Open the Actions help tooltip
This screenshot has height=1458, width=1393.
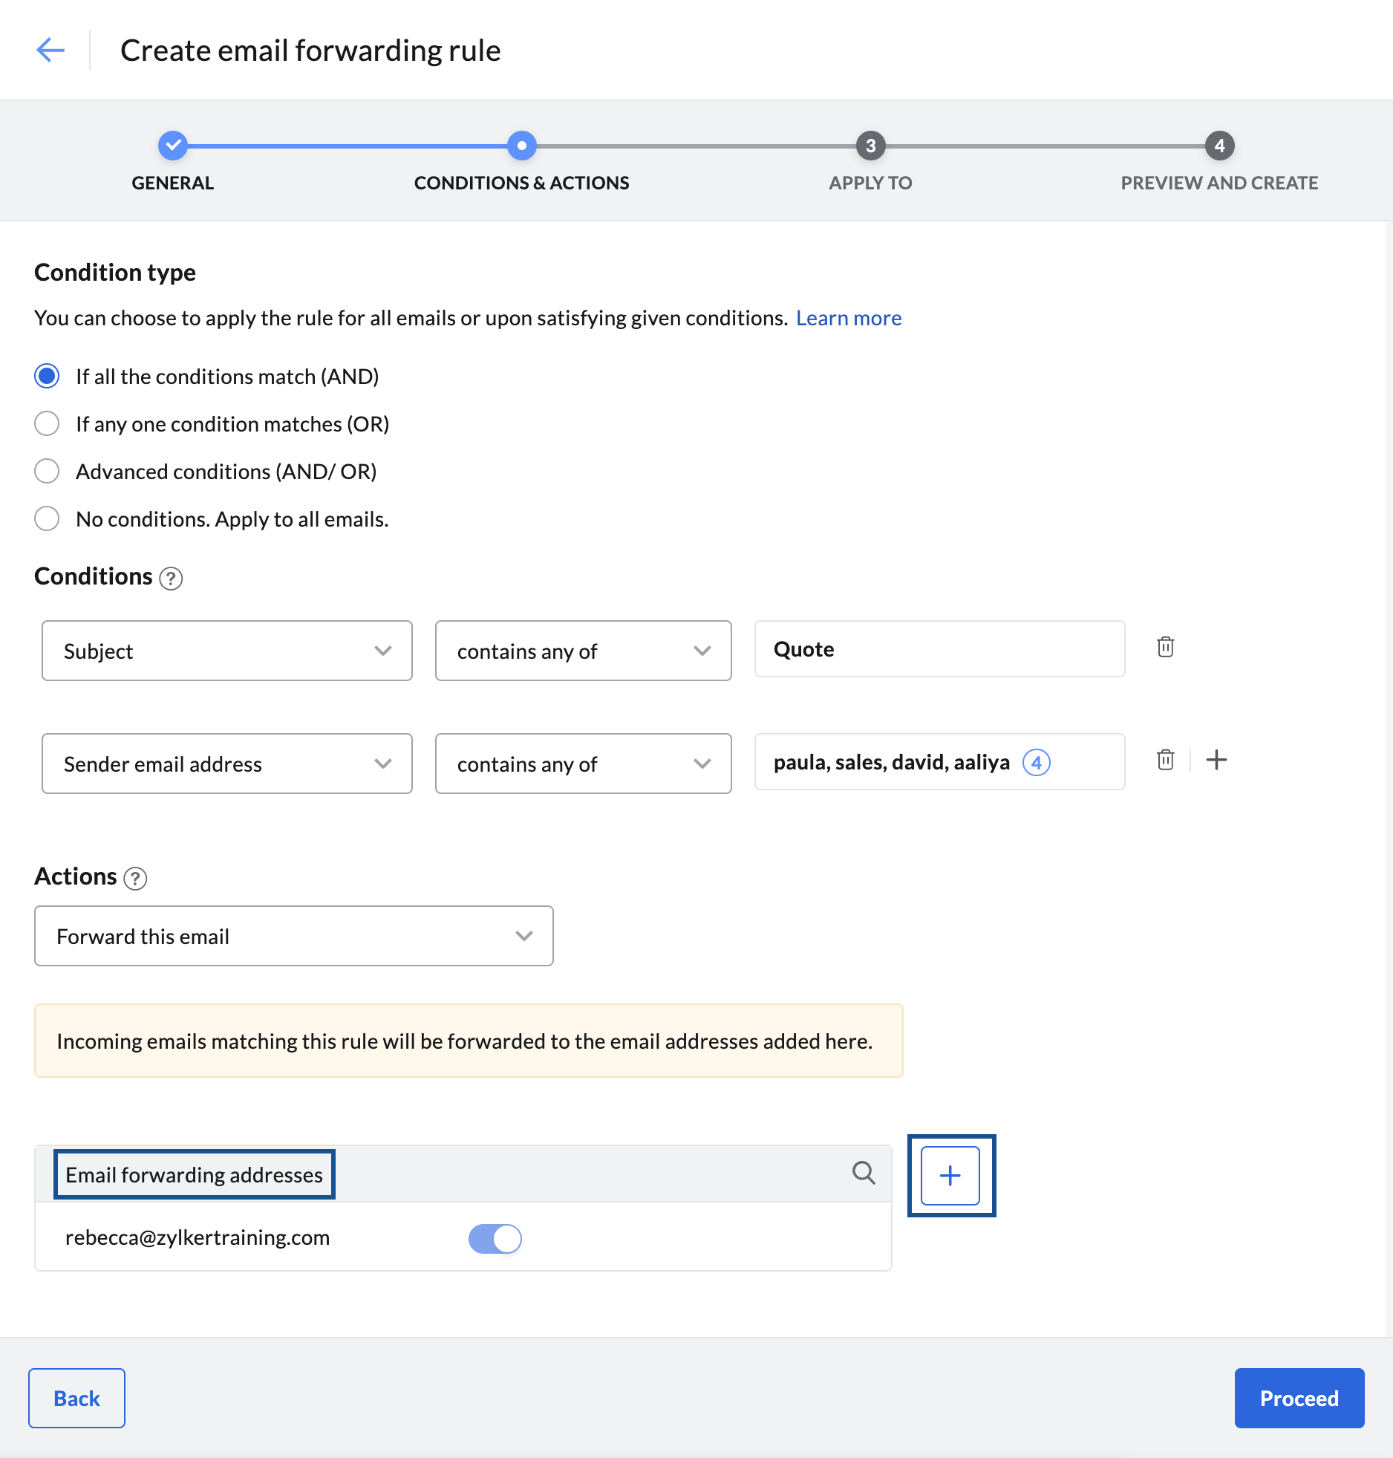[135, 879]
